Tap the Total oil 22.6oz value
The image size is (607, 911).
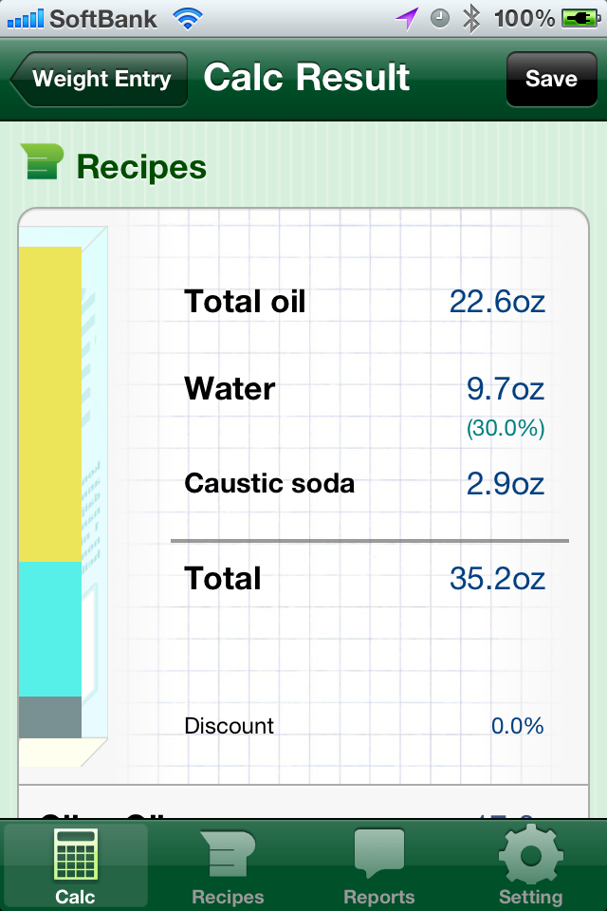(x=496, y=302)
